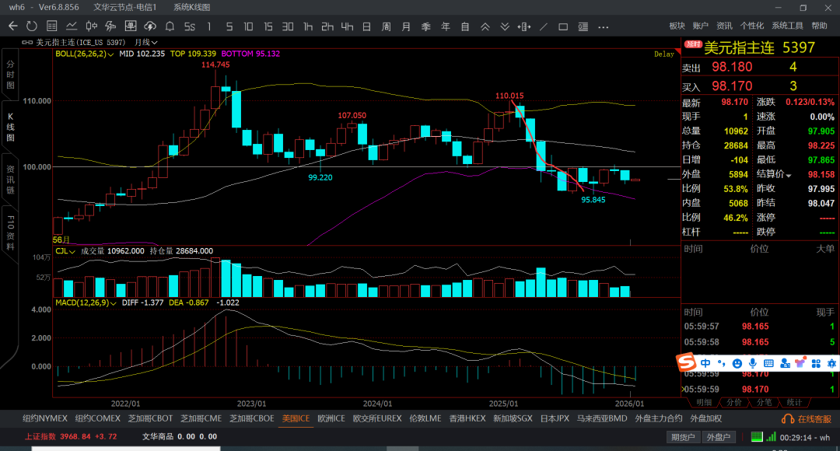Open the 板块 menu
Screen dimensions: 840x451
click(677, 26)
